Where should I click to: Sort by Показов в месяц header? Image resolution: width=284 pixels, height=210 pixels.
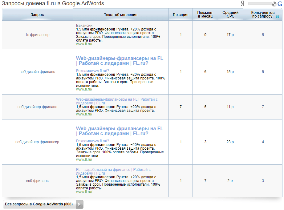205,14
